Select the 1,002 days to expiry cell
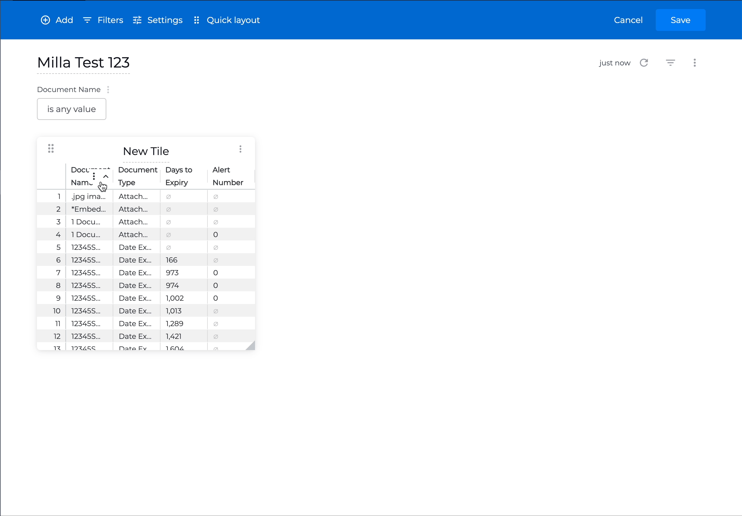This screenshot has width=742, height=516. pos(184,298)
